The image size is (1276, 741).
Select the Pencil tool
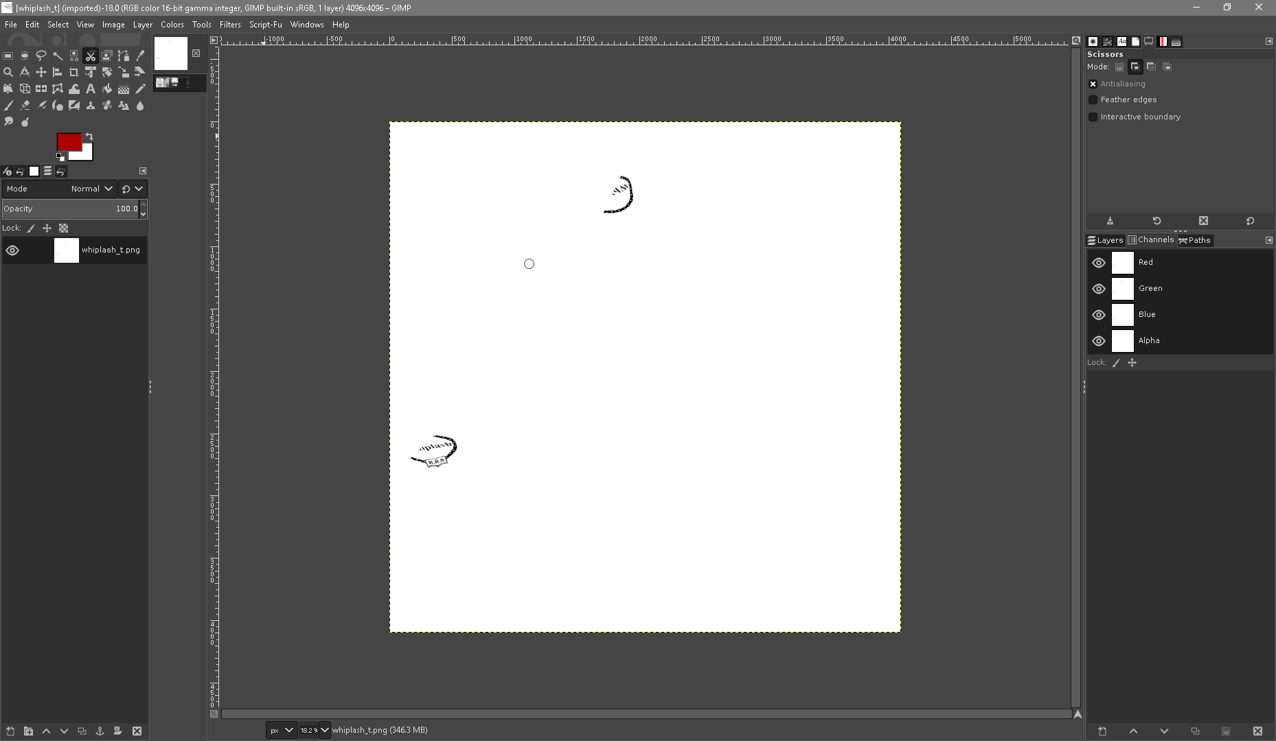pos(140,89)
